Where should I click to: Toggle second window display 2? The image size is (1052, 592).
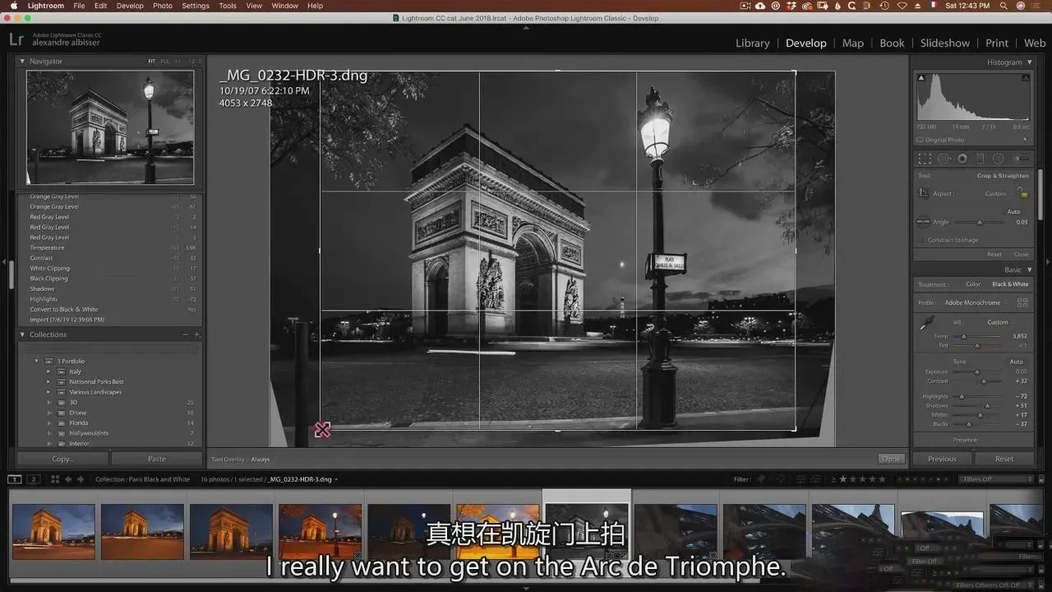34,479
